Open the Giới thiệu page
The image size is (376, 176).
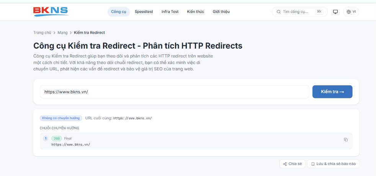(x=221, y=12)
